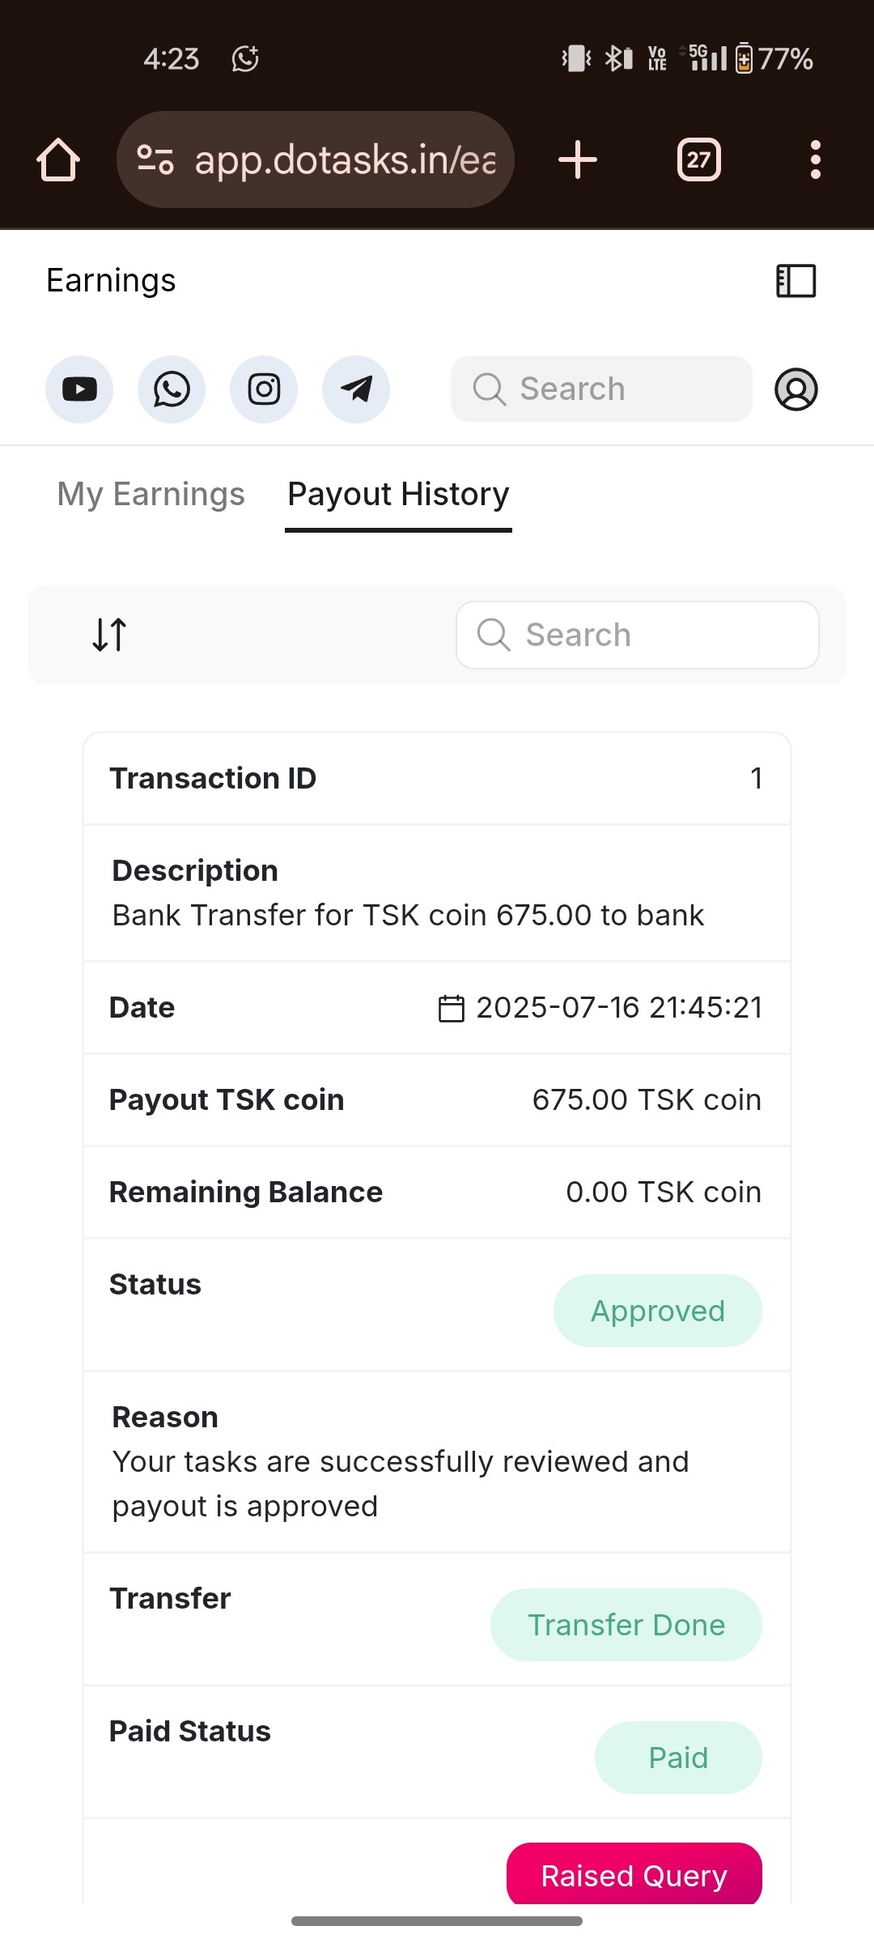The image size is (874, 1943).
Task: Open the browser three-dot menu
Action: pyautogui.click(x=815, y=159)
